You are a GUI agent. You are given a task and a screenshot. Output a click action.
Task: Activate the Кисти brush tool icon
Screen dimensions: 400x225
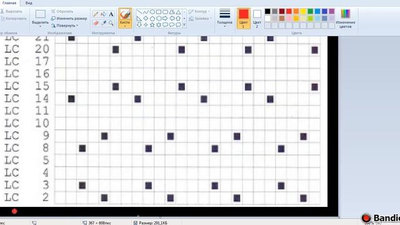tap(125, 14)
